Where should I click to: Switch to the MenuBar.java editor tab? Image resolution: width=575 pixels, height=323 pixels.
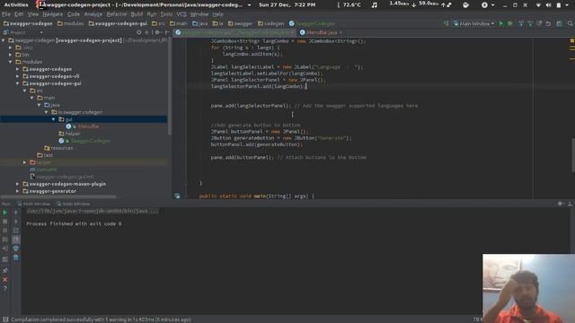tap(322, 32)
